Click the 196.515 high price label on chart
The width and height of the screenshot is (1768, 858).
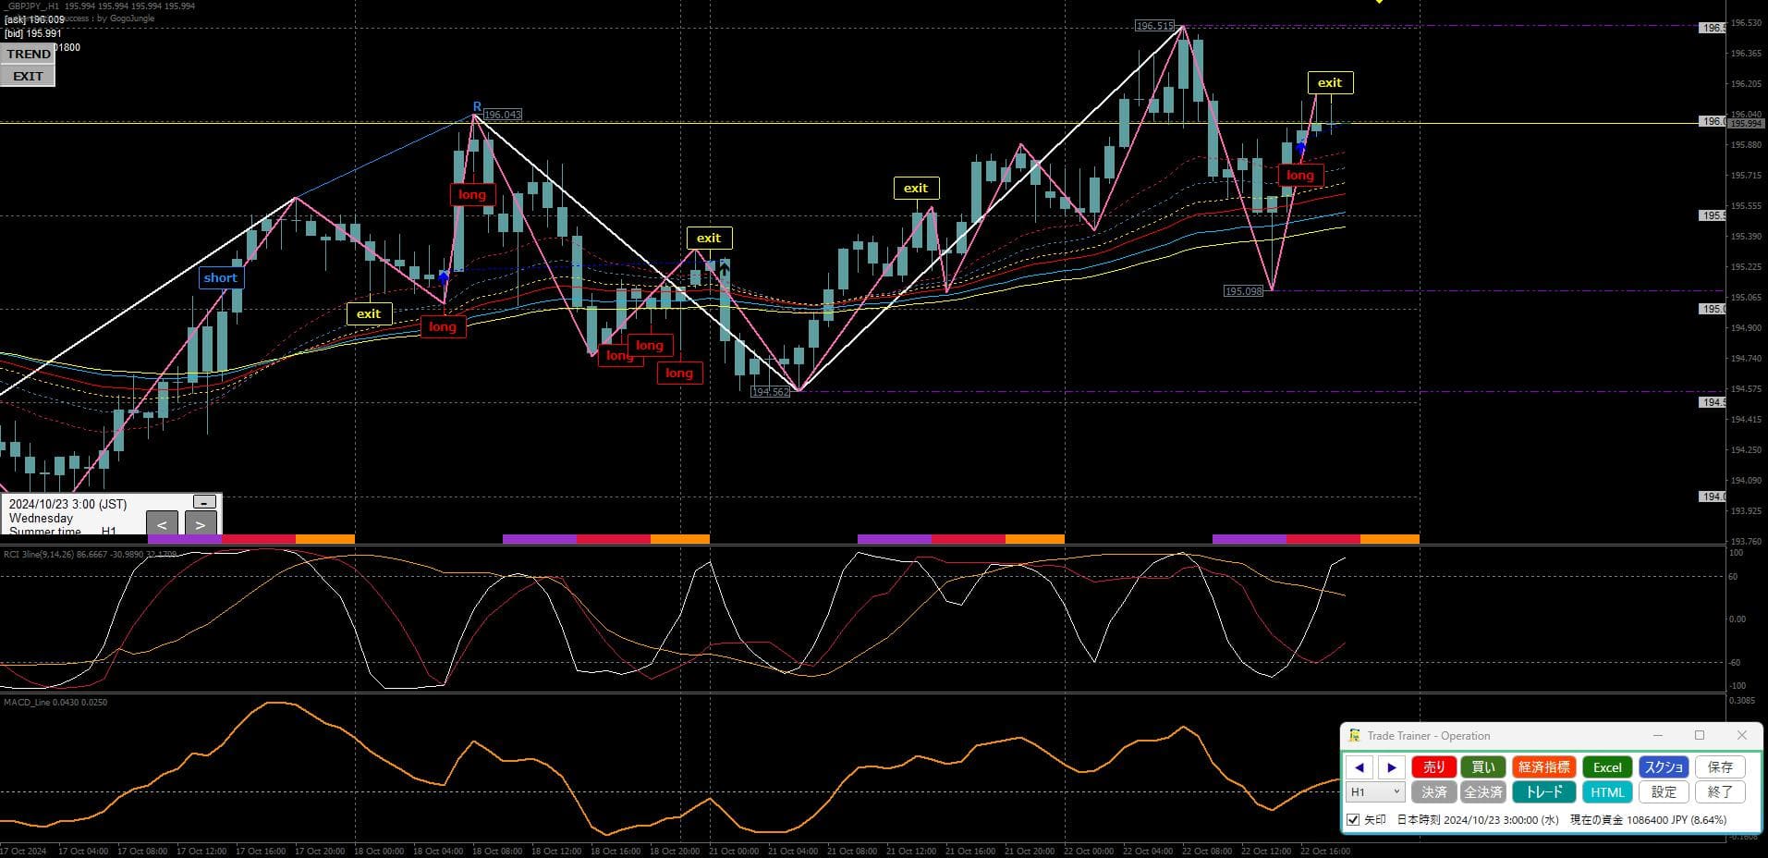tap(1154, 26)
